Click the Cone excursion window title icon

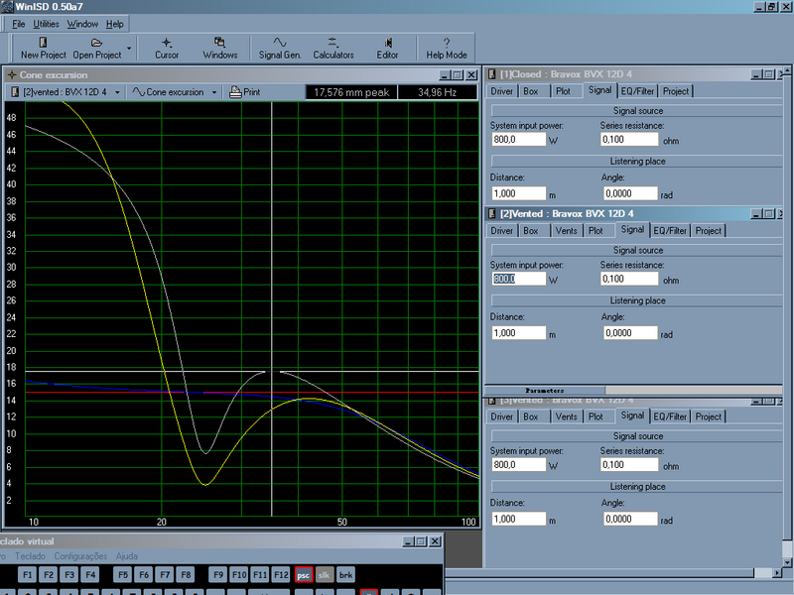tap(11, 75)
